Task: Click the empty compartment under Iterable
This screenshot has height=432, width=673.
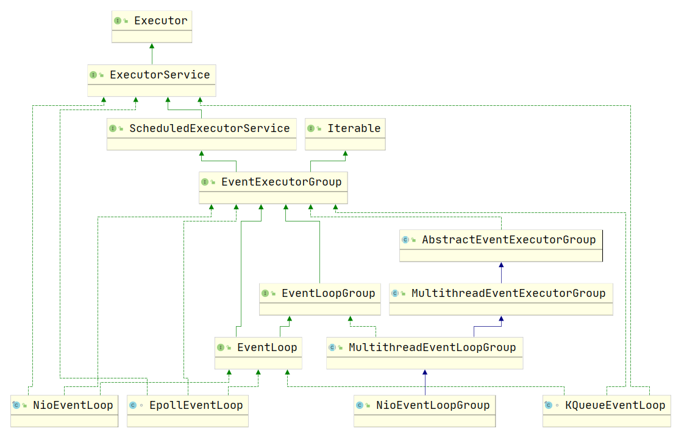Action: tap(345, 144)
